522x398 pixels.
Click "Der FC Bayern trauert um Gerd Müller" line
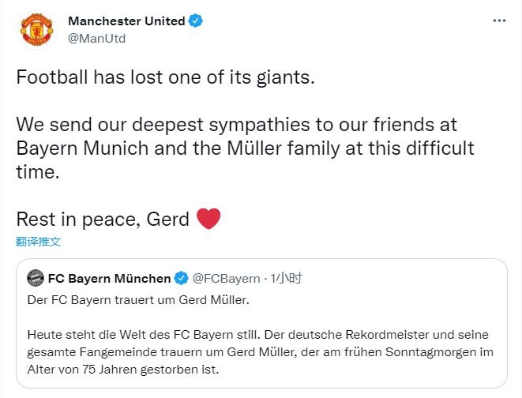tap(137, 301)
